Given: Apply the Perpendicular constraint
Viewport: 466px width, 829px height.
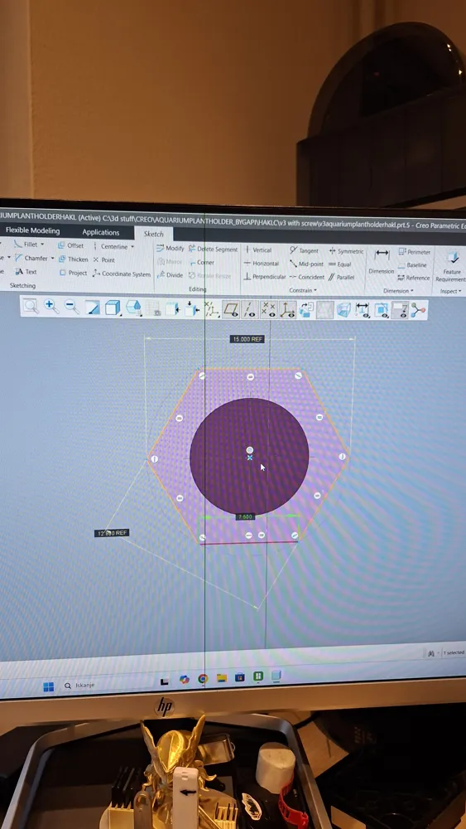Looking at the screenshot, I should [265, 277].
